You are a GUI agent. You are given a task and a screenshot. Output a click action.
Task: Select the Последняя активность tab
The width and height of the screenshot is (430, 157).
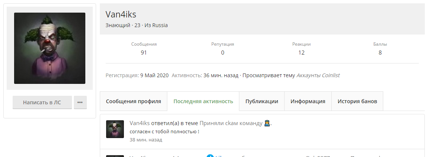pos(203,101)
